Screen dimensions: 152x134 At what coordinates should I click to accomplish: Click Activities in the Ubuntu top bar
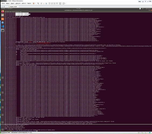click(3, 9)
